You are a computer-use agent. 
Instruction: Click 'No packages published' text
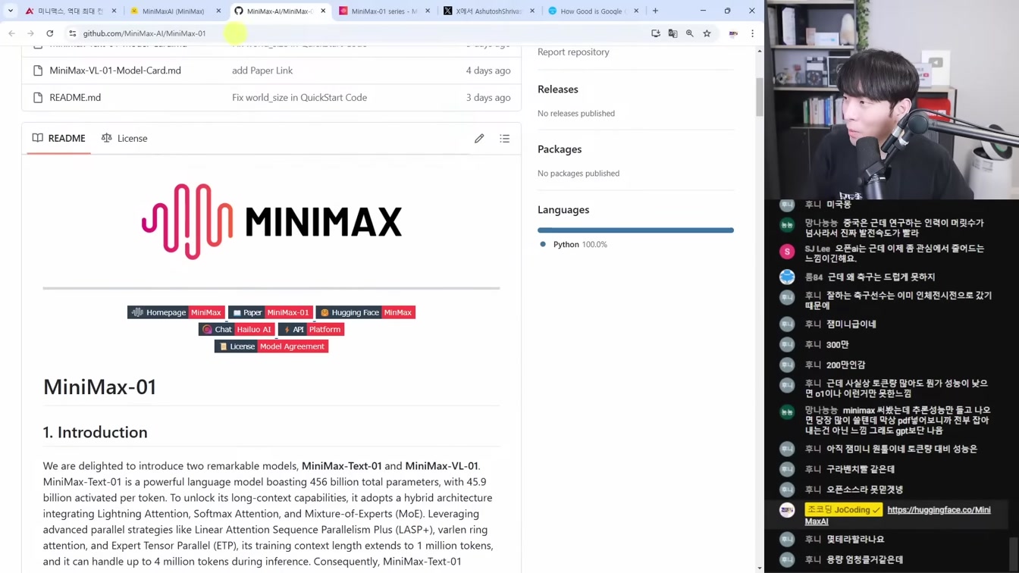578,174
